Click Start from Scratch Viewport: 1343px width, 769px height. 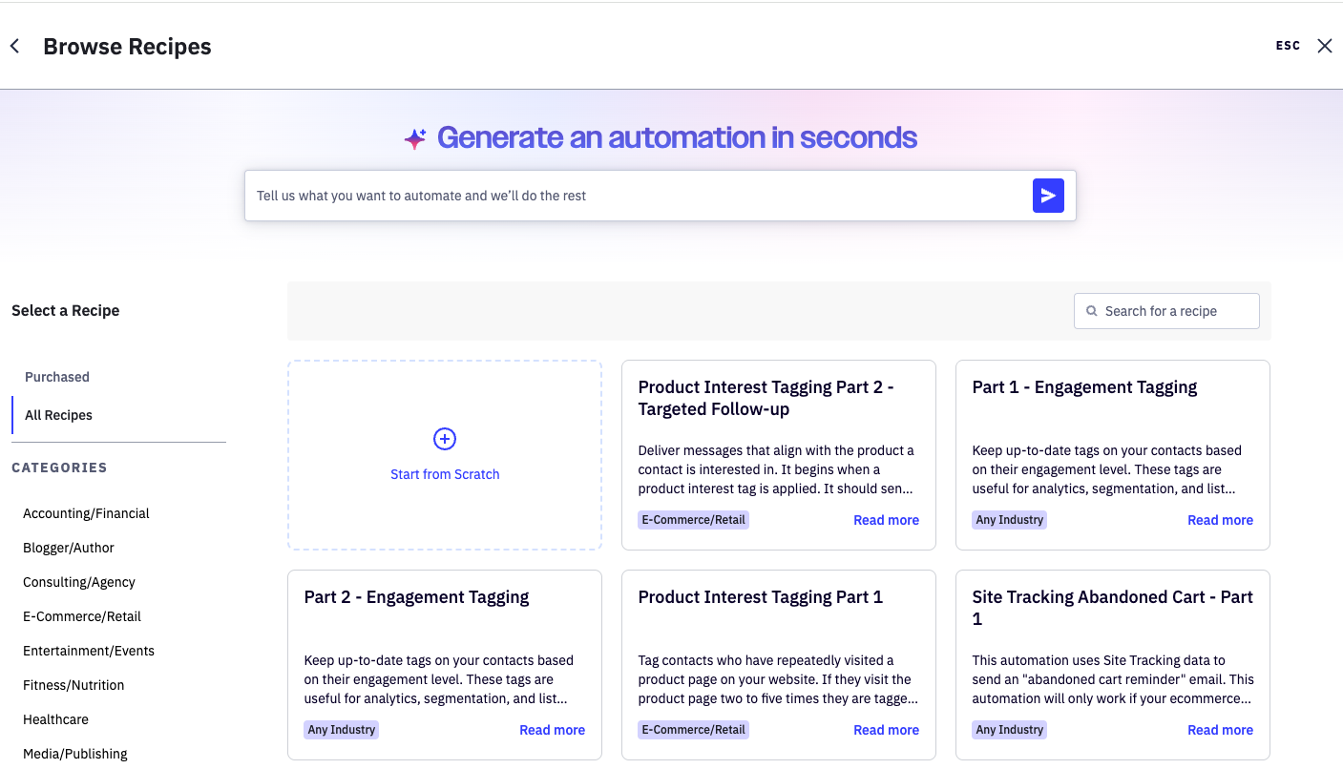[x=444, y=473]
